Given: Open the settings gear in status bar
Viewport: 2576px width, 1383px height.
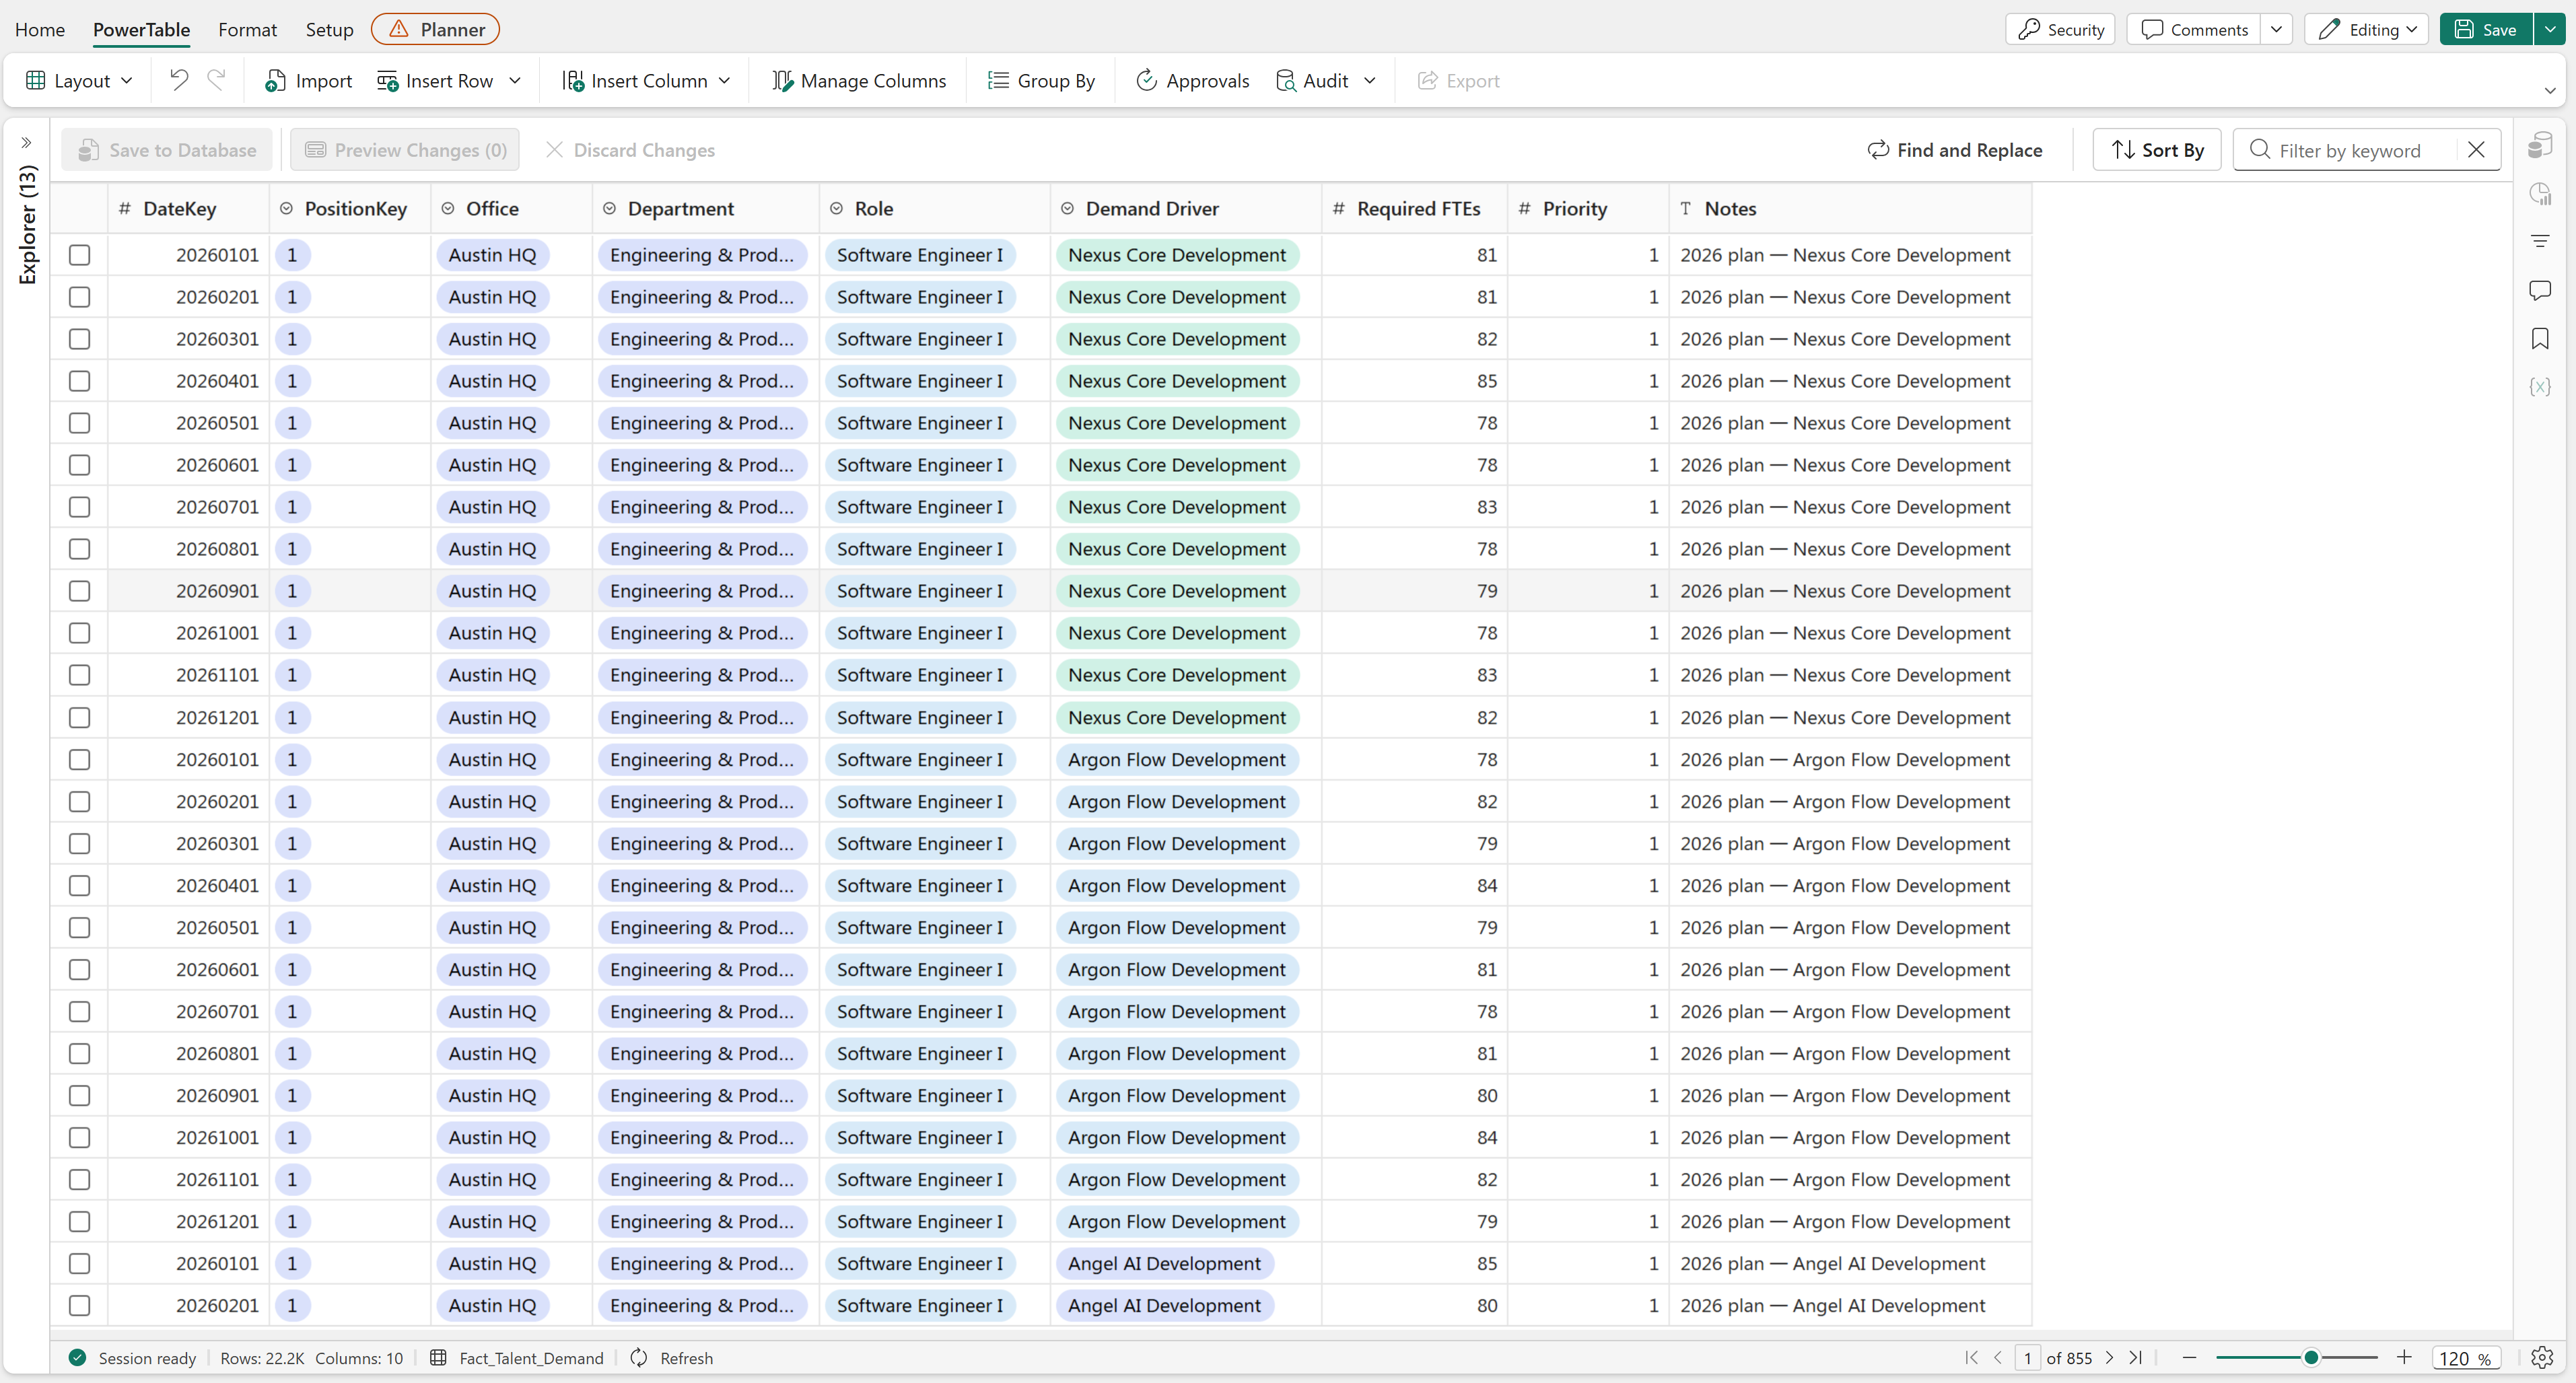Looking at the screenshot, I should click(x=2542, y=1357).
